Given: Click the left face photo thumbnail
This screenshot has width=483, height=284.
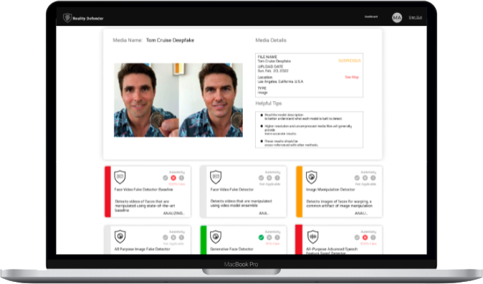Looking at the screenshot, I should click(x=146, y=100).
